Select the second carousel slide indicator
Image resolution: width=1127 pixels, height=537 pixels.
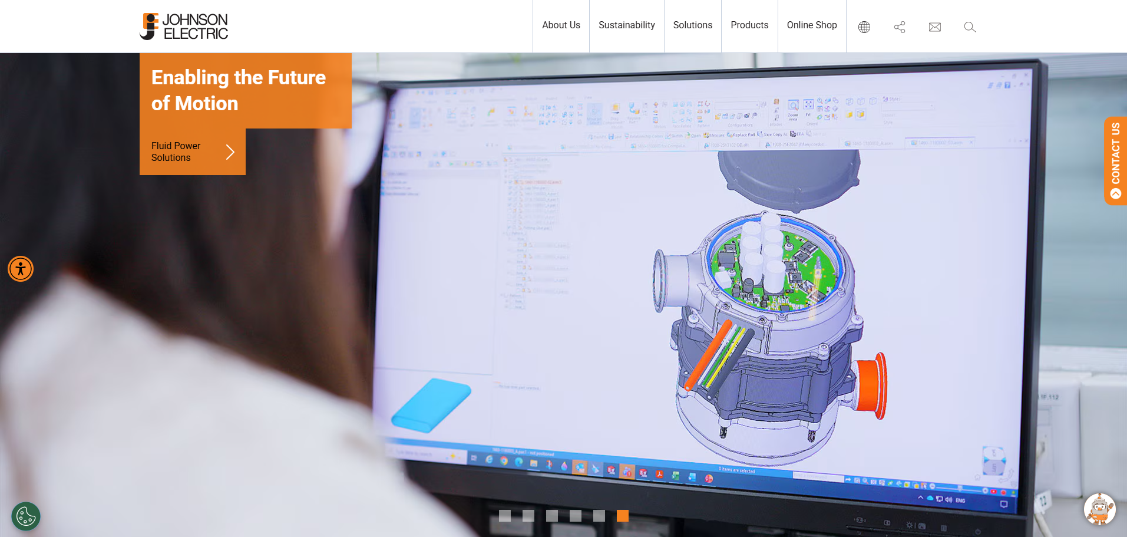(528, 516)
